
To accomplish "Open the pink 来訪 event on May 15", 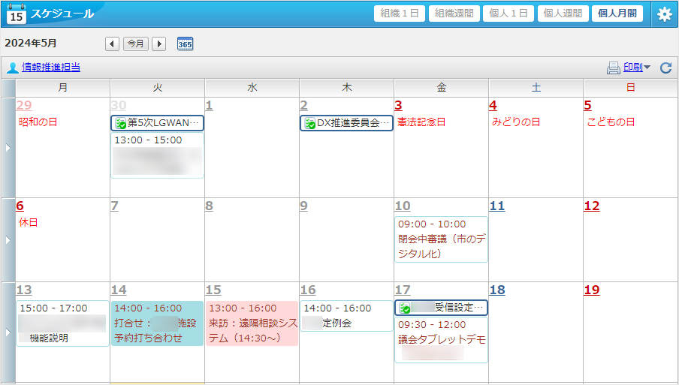I will [252, 323].
